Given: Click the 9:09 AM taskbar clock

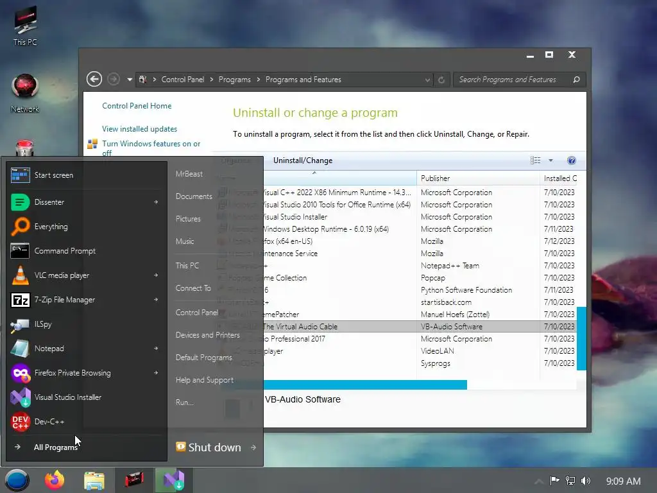Looking at the screenshot, I should pyautogui.click(x=623, y=481).
